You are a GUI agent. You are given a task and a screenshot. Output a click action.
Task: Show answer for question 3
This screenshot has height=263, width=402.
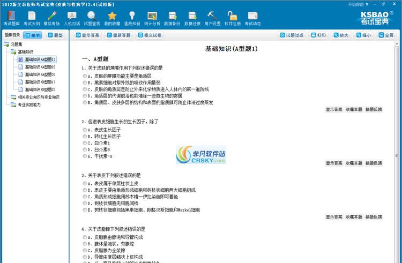click(x=334, y=217)
